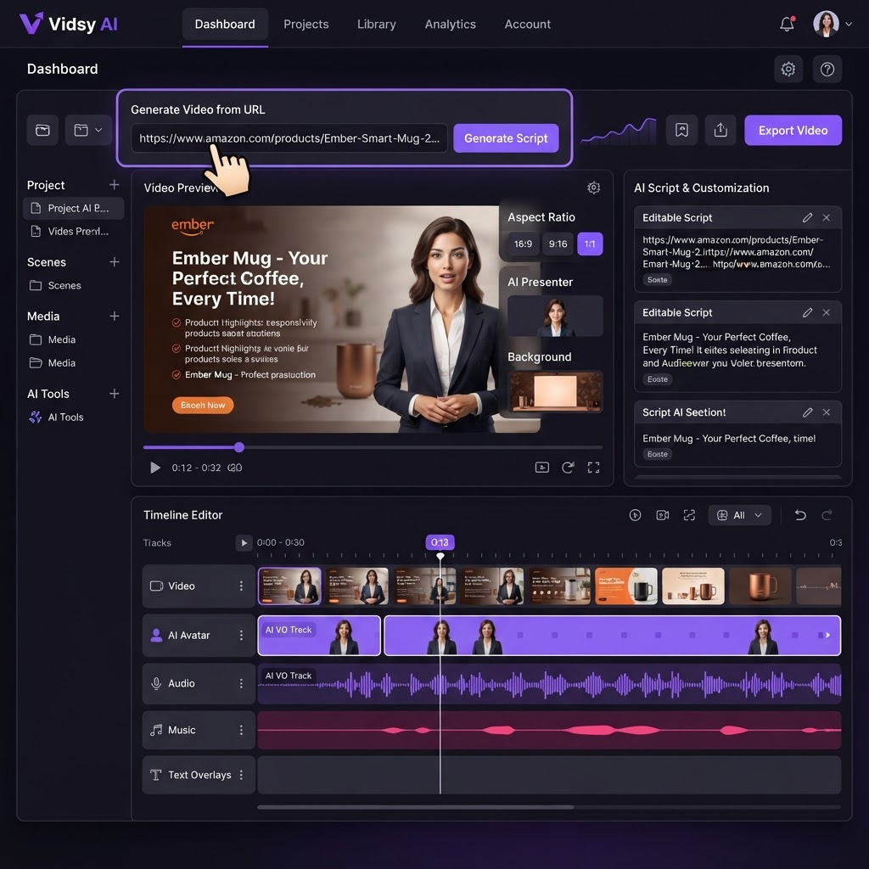The image size is (869, 869).
Task: Select the copper mug video clip thumbnail
Action: pyautogui.click(x=760, y=586)
